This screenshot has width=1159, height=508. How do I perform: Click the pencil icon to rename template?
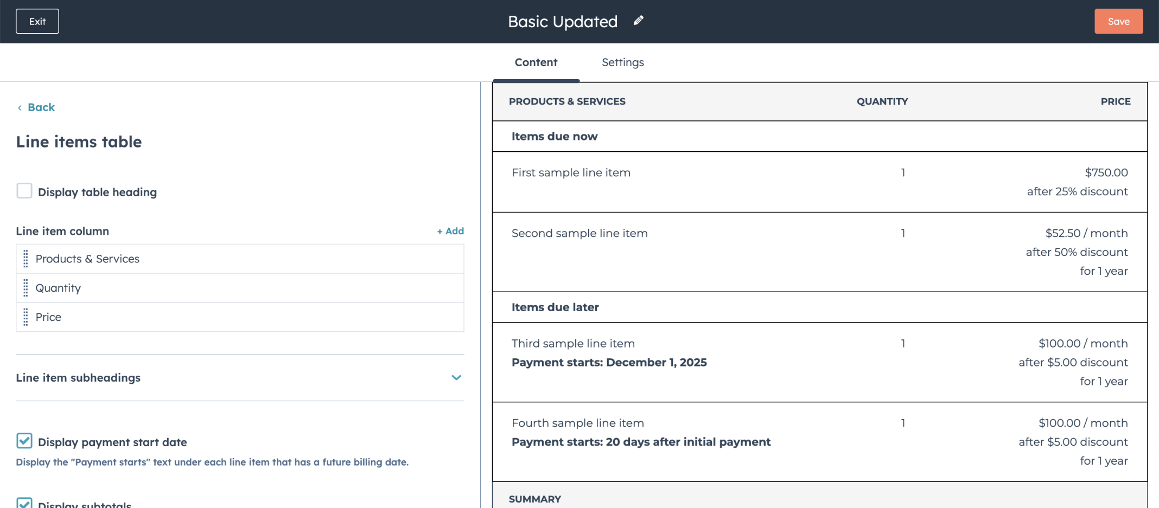639,21
